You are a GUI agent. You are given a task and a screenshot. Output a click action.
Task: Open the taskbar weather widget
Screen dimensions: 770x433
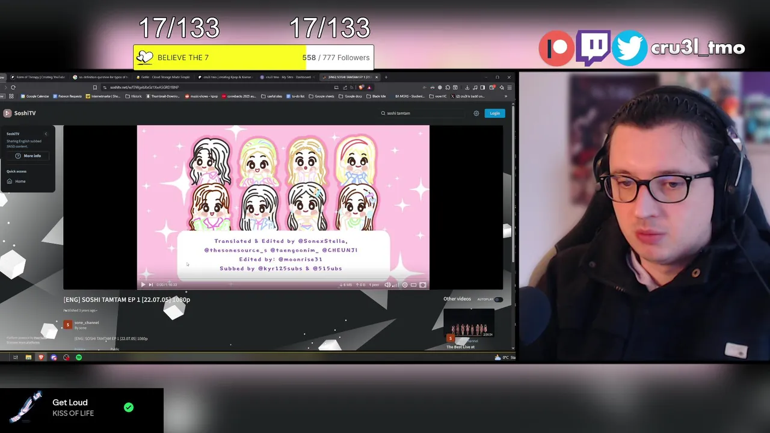point(504,357)
